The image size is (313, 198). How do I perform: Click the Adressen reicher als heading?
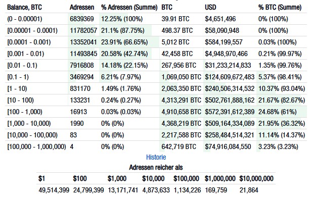[x=156, y=167]
